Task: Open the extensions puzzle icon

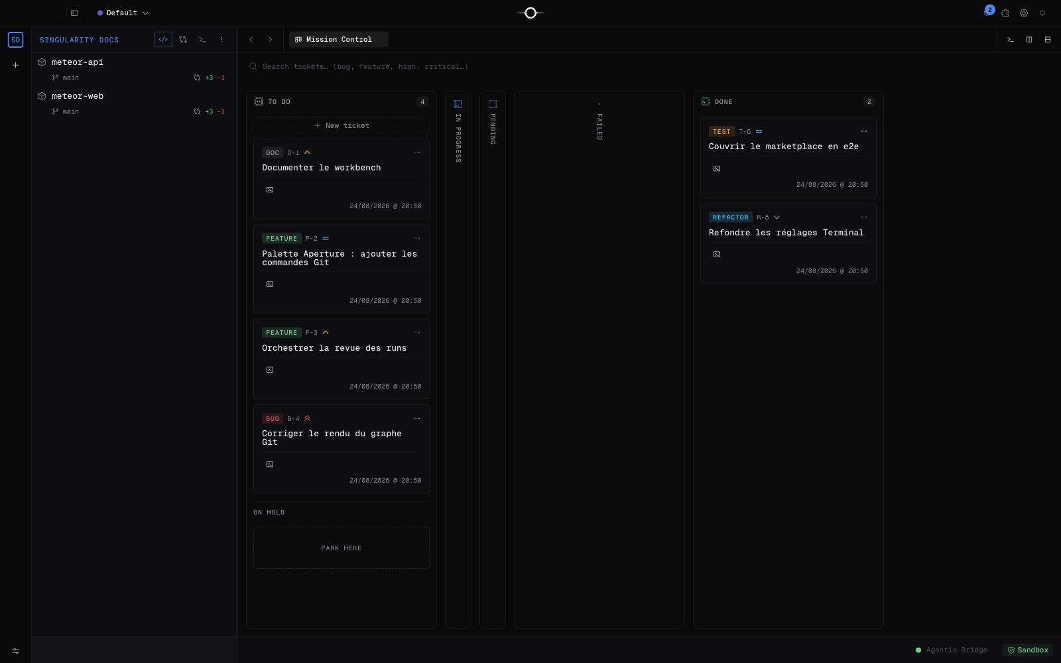Action: click(1005, 13)
